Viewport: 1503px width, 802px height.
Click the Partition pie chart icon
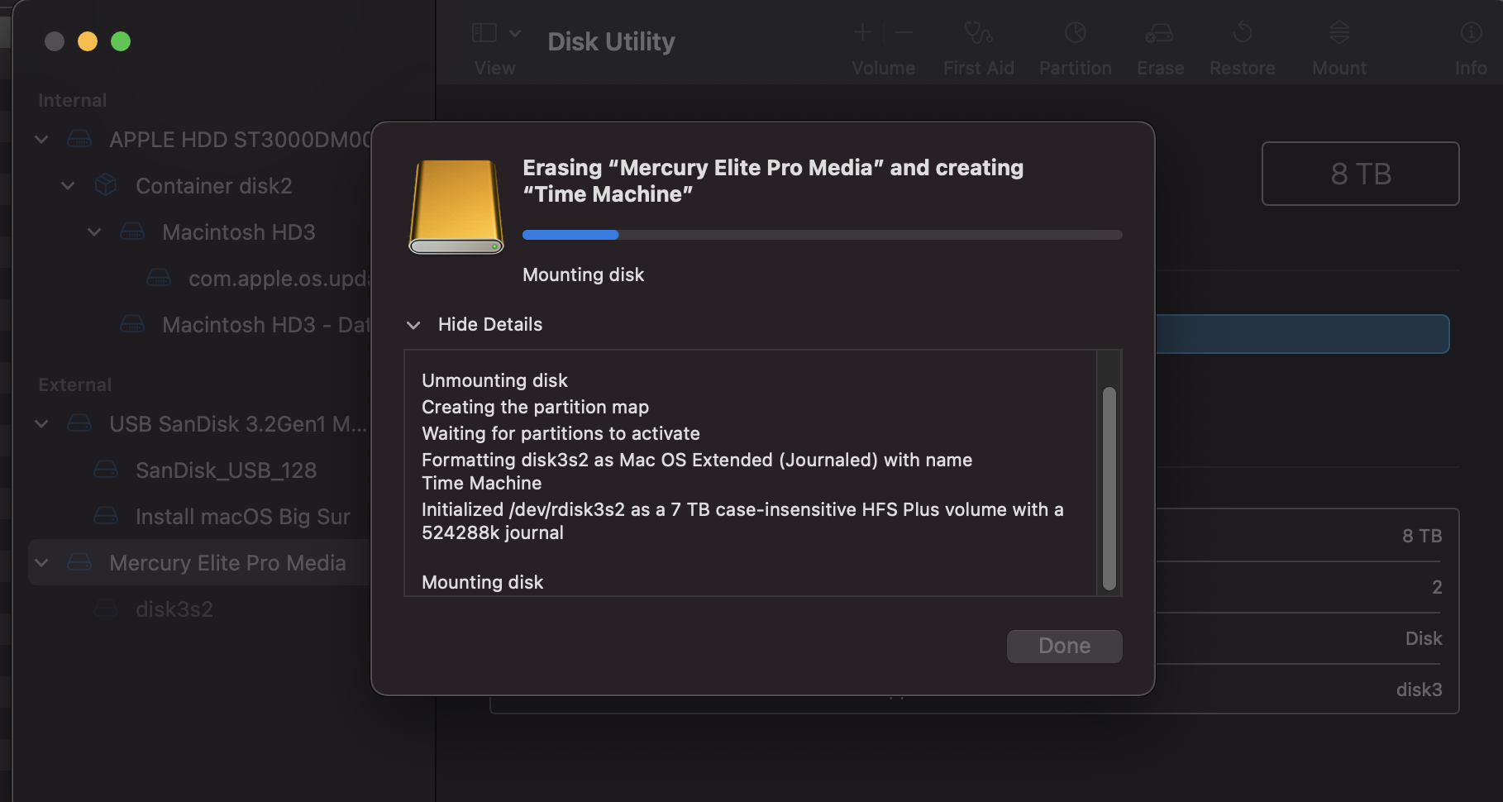(x=1075, y=33)
